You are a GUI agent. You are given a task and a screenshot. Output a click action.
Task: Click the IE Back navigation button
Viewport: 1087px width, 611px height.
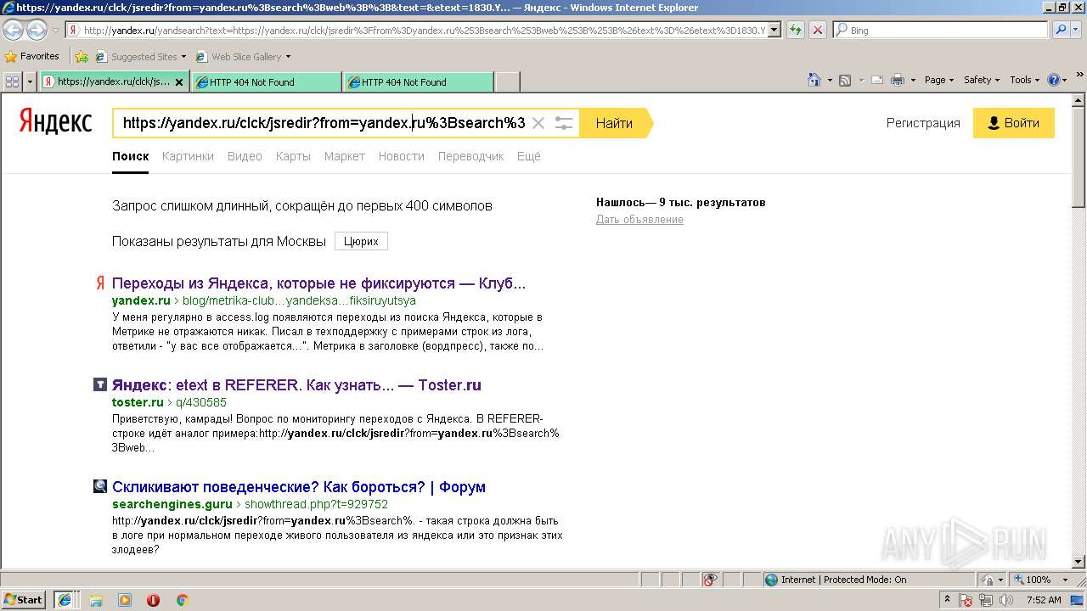tap(13, 31)
